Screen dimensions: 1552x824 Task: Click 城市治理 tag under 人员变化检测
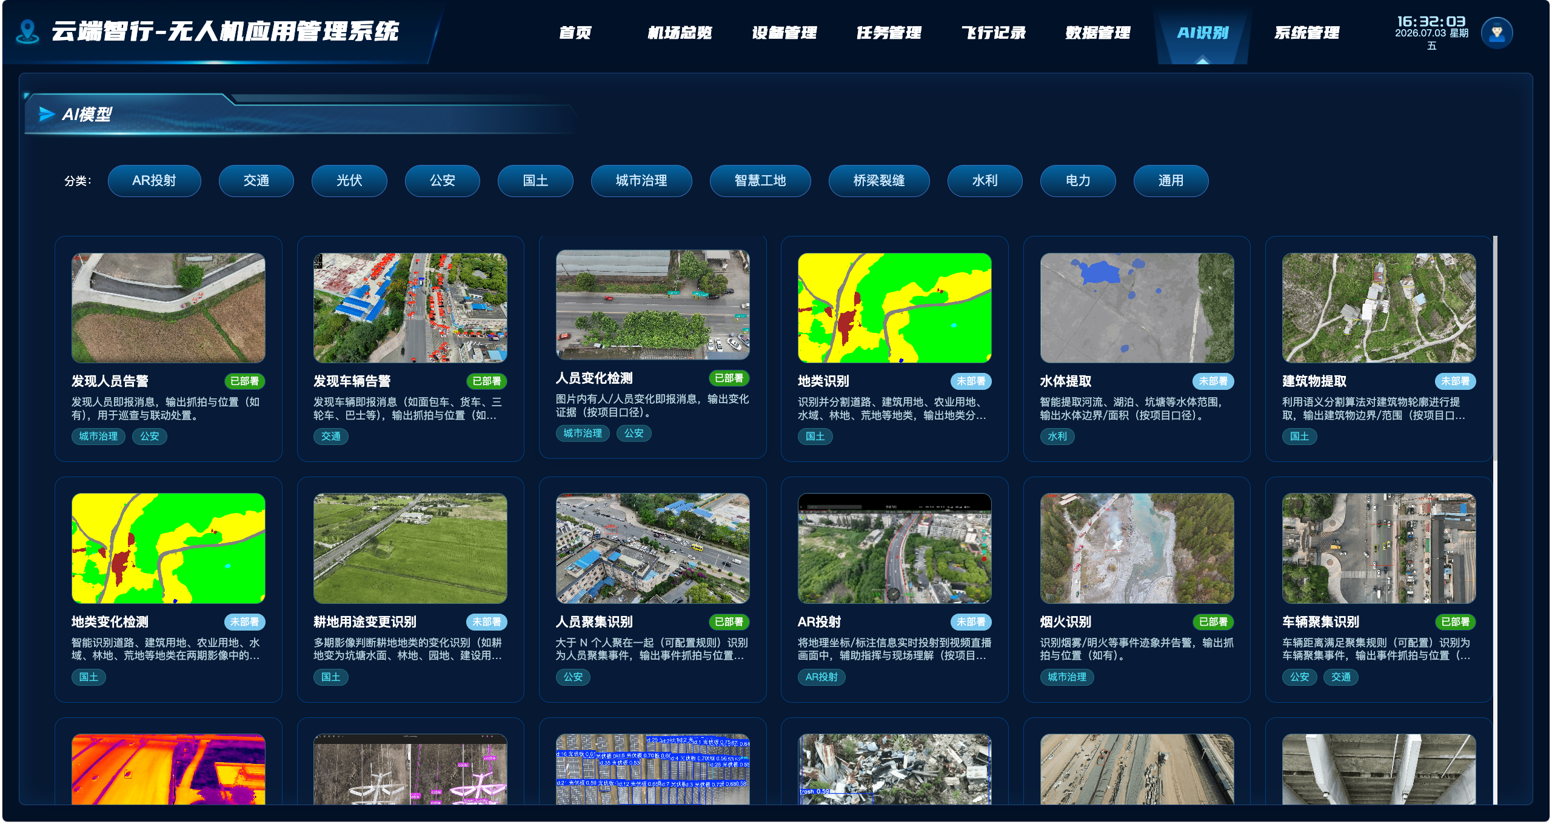[583, 434]
